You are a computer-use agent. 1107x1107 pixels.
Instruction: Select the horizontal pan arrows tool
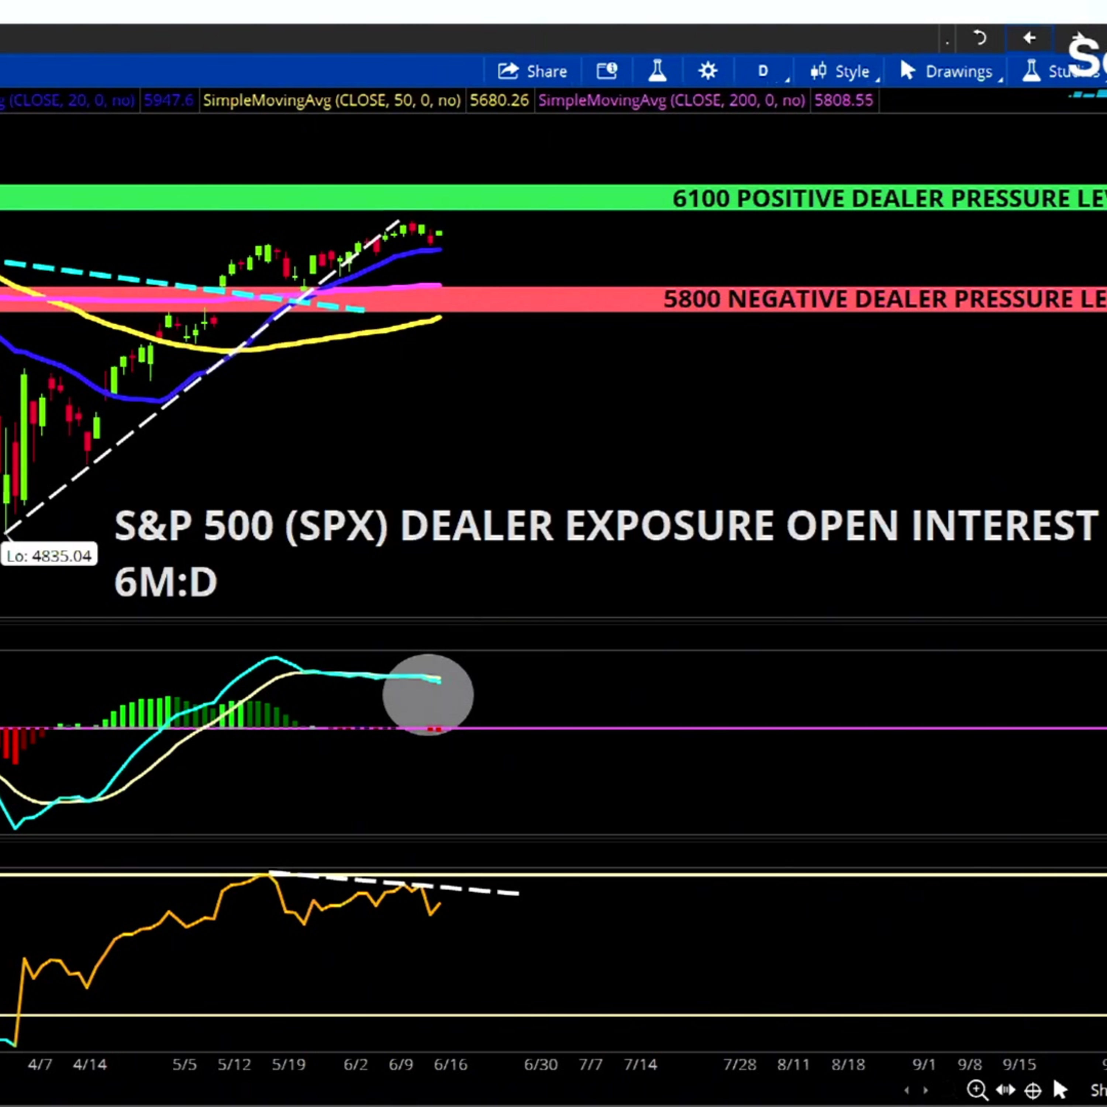(1006, 1090)
